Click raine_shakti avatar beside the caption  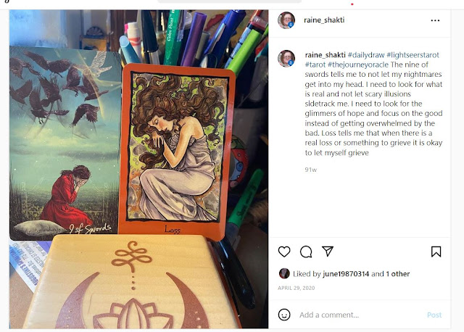point(286,58)
